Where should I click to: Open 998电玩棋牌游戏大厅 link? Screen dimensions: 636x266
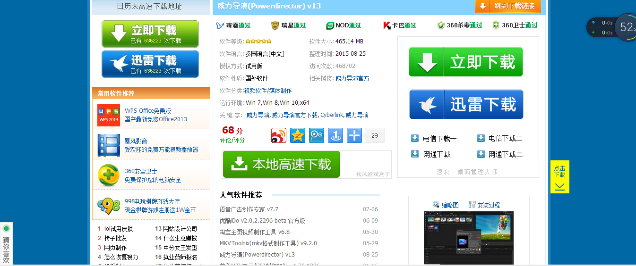tap(152, 201)
